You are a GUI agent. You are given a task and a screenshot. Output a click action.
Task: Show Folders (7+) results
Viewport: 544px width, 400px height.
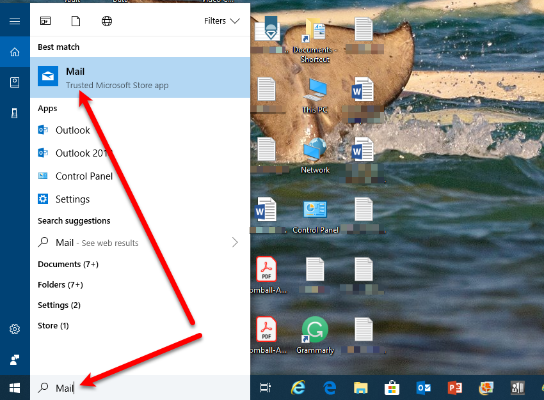(60, 285)
